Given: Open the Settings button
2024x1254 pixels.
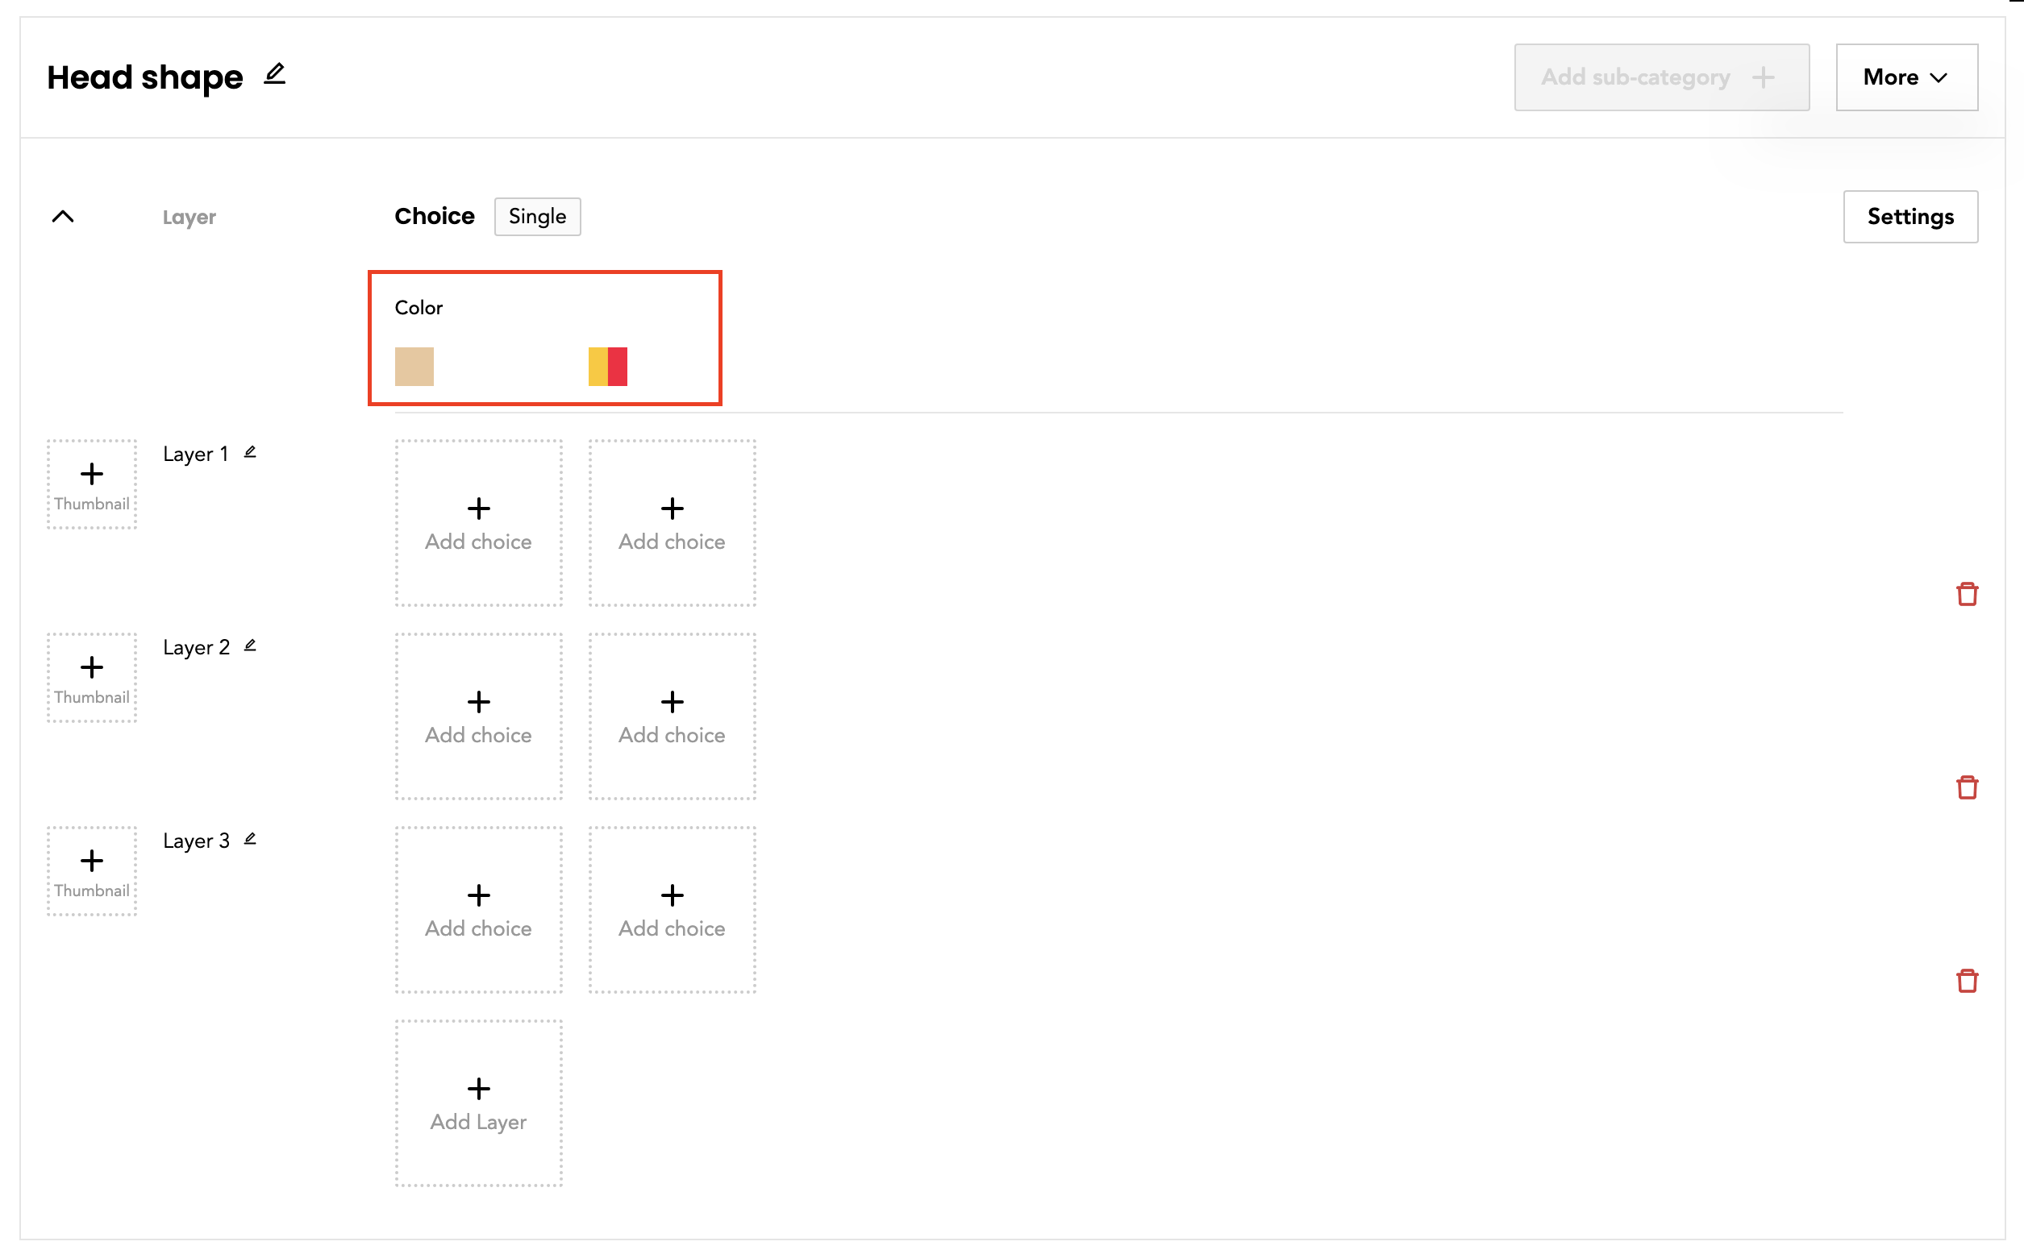Looking at the screenshot, I should pos(1909,217).
